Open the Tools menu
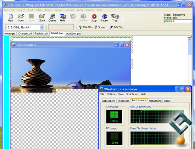195x149 pixels. coord(79,10)
